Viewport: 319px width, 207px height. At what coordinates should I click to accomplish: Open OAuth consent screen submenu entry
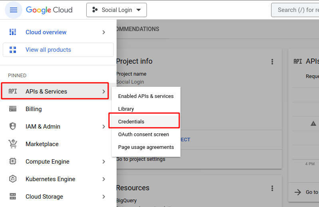coord(146,134)
